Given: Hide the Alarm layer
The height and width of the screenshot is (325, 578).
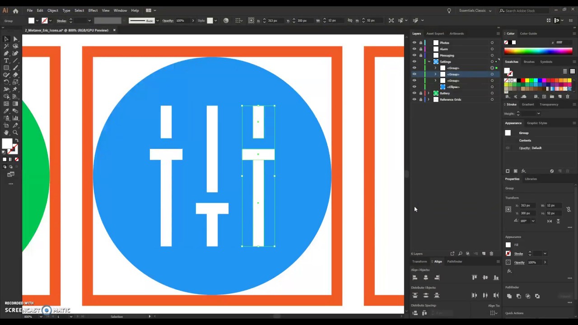Looking at the screenshot, I should pyautogui.click(x=414, y=49).
